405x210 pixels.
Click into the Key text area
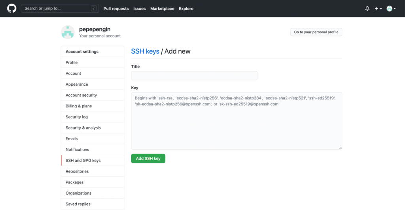pos(237,121)
